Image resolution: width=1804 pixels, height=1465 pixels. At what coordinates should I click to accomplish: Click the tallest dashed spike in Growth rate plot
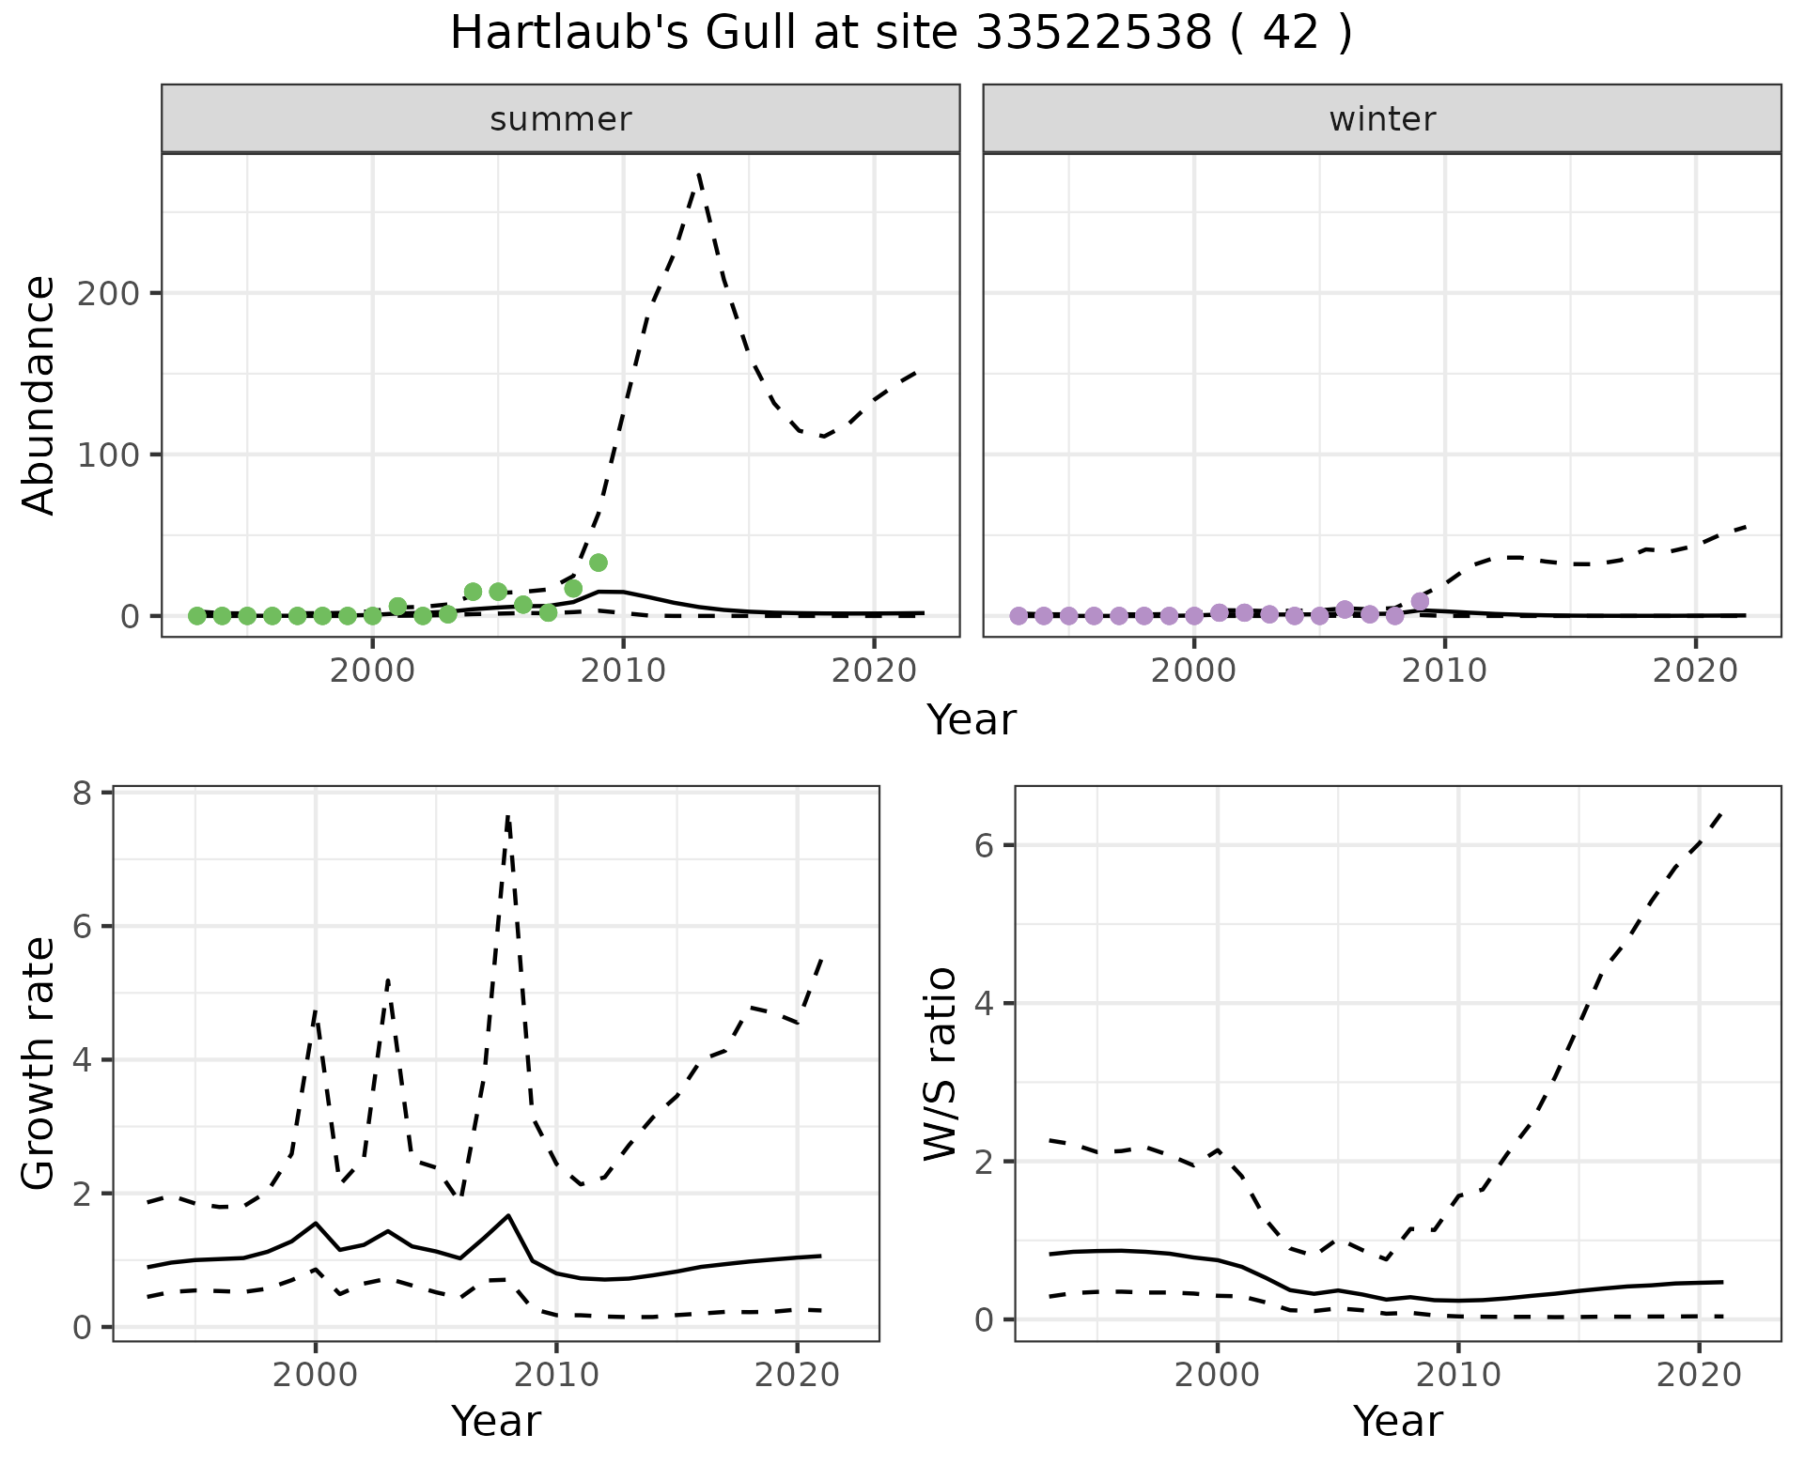point(507,817)
